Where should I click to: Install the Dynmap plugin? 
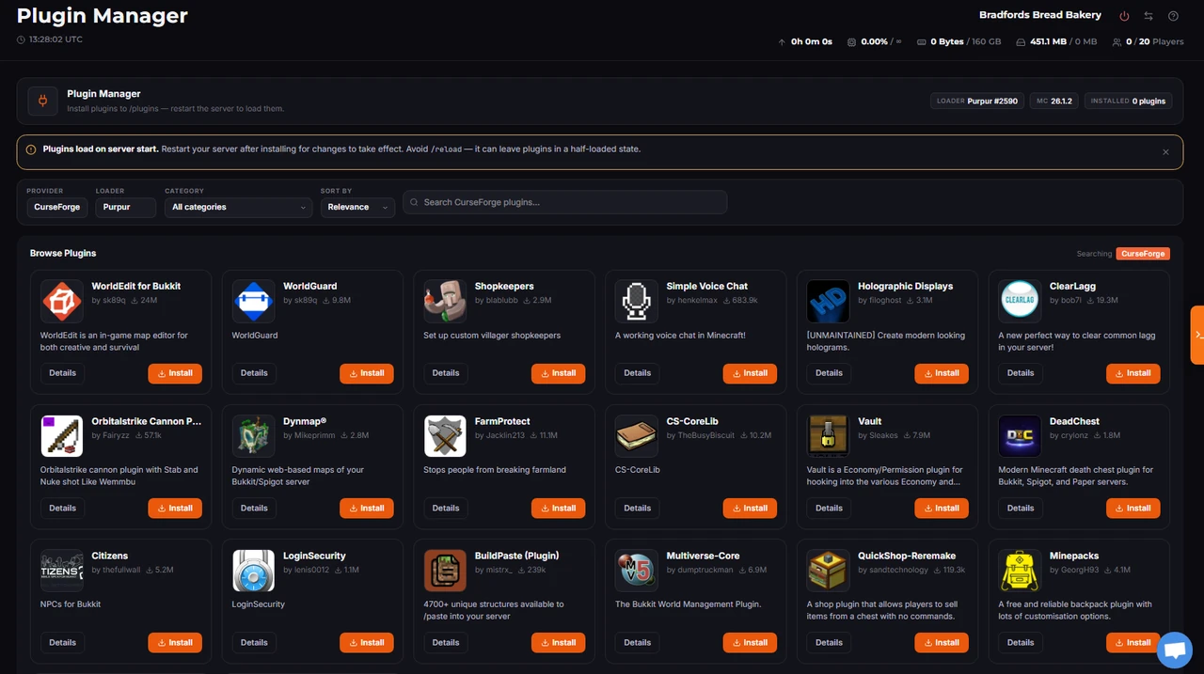pos(367,508)
